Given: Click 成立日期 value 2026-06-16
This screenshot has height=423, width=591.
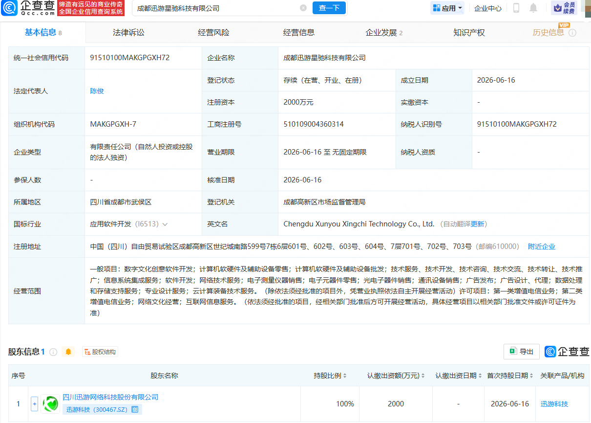Looking at the screenshot, I should point(496,80).
